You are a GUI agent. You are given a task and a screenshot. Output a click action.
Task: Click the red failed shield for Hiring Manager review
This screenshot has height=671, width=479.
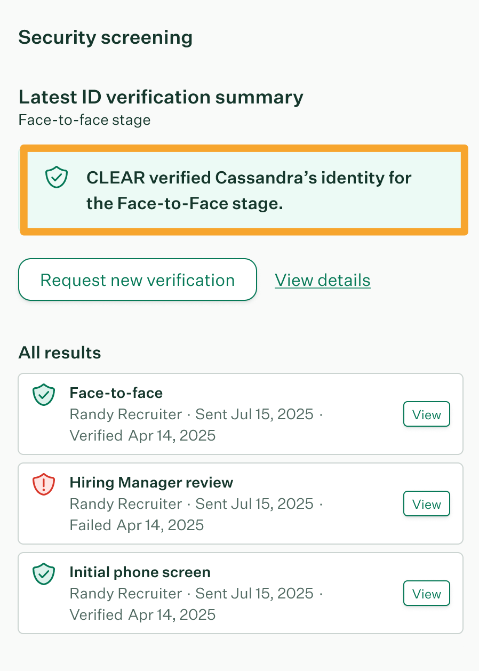click(x=44, y=485)
